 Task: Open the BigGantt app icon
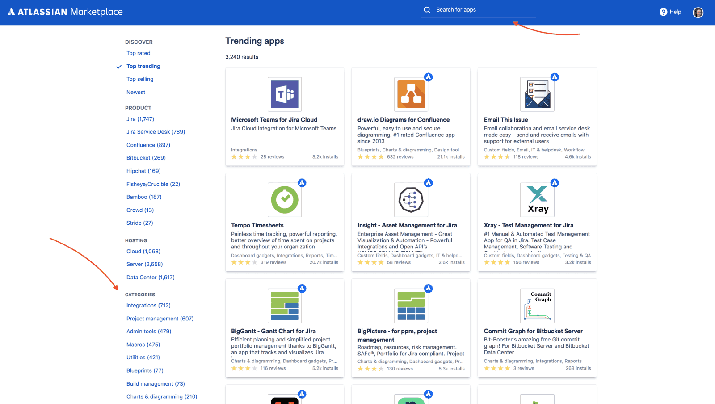pyautogui.click(x=285, y=306)
